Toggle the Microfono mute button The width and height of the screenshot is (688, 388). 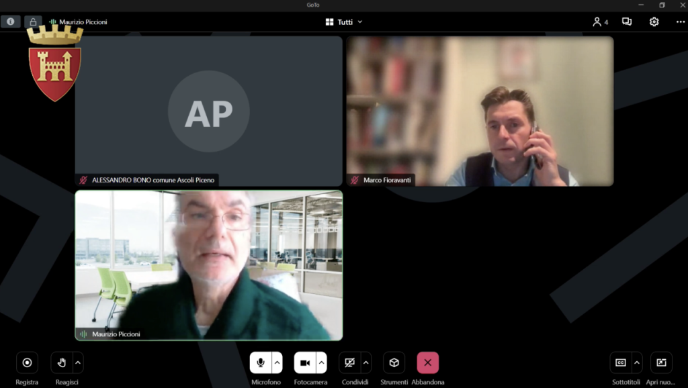click(x=260, y=362)
